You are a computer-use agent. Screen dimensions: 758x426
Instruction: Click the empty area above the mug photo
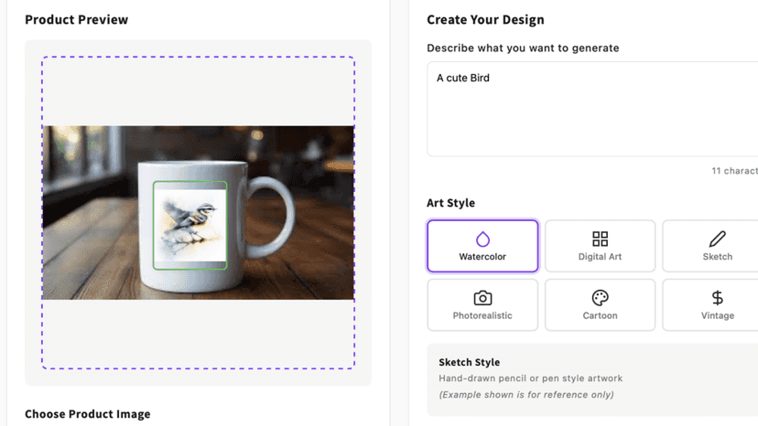click(198, 91)
